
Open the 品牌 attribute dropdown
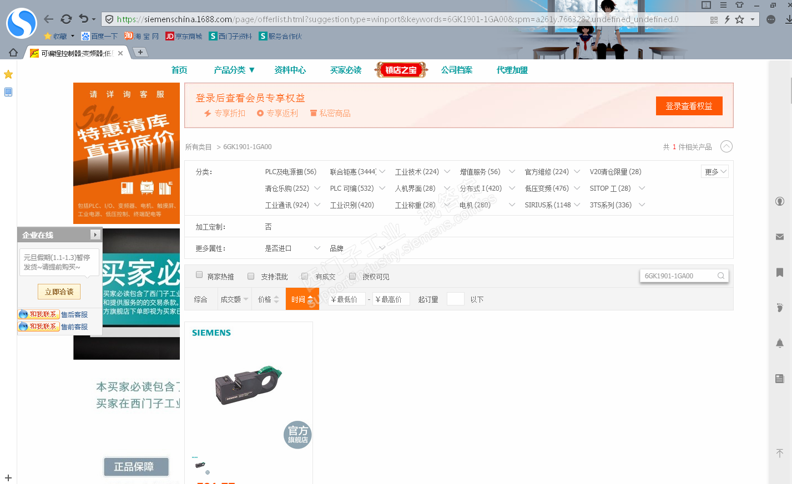357,248
